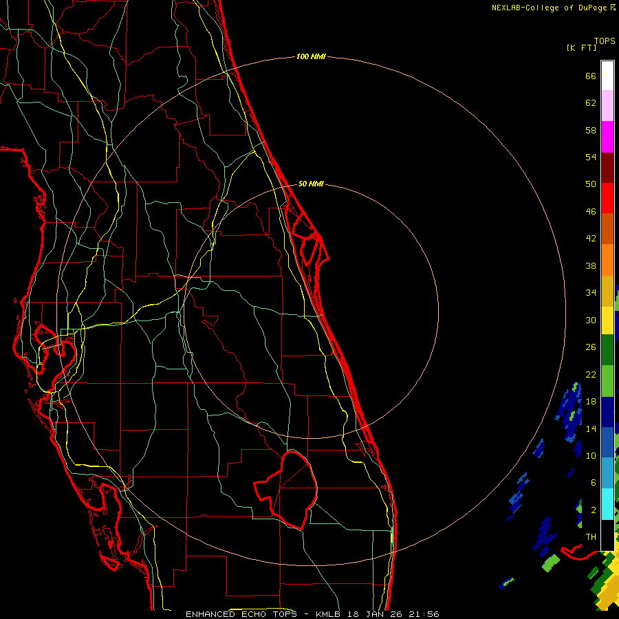
Task: Click the 10 legend value
Action: click(591, 455)
